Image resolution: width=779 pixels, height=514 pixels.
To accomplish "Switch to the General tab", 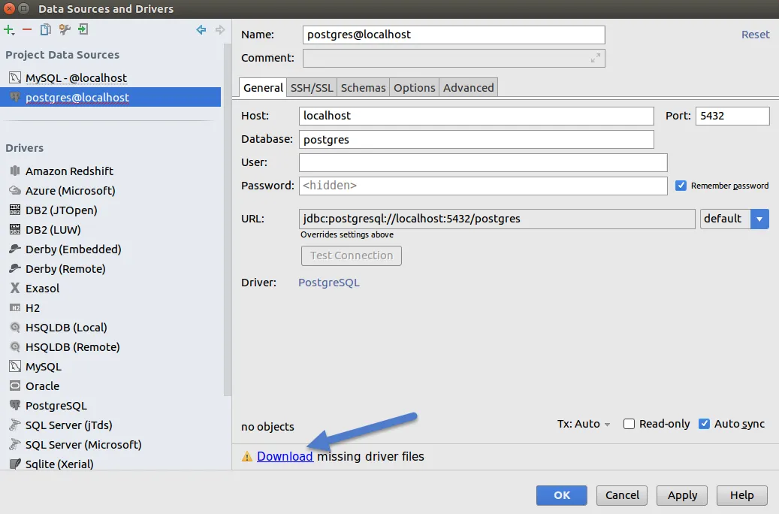I will (263, 88).
